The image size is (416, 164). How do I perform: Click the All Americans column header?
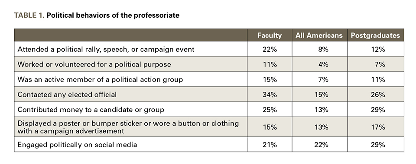(319, 35)
